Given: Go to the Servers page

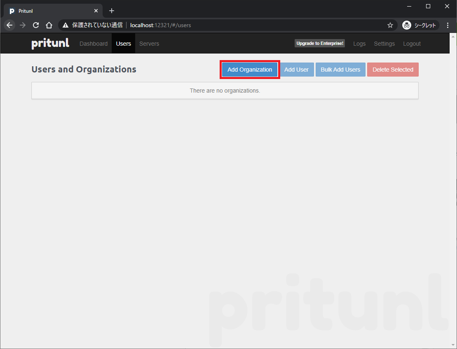Looking at the screenshot, I should tap(149, 44).
